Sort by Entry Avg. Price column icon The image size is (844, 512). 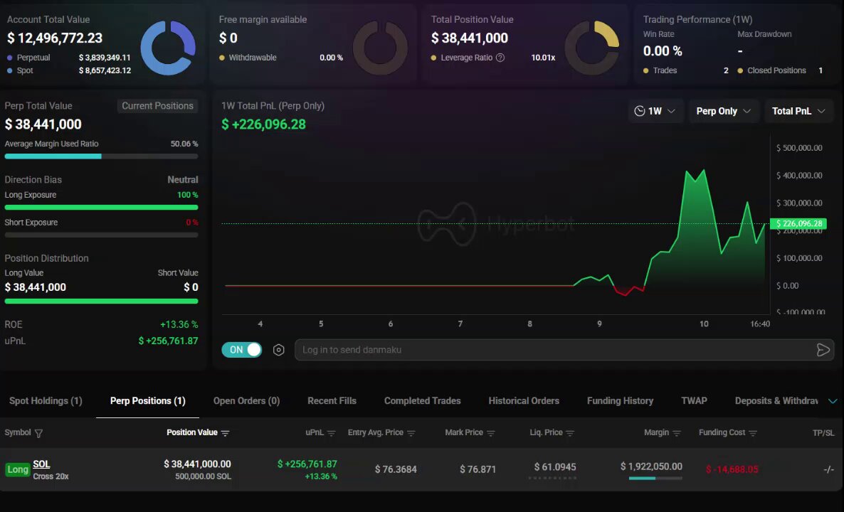point(411,433)
